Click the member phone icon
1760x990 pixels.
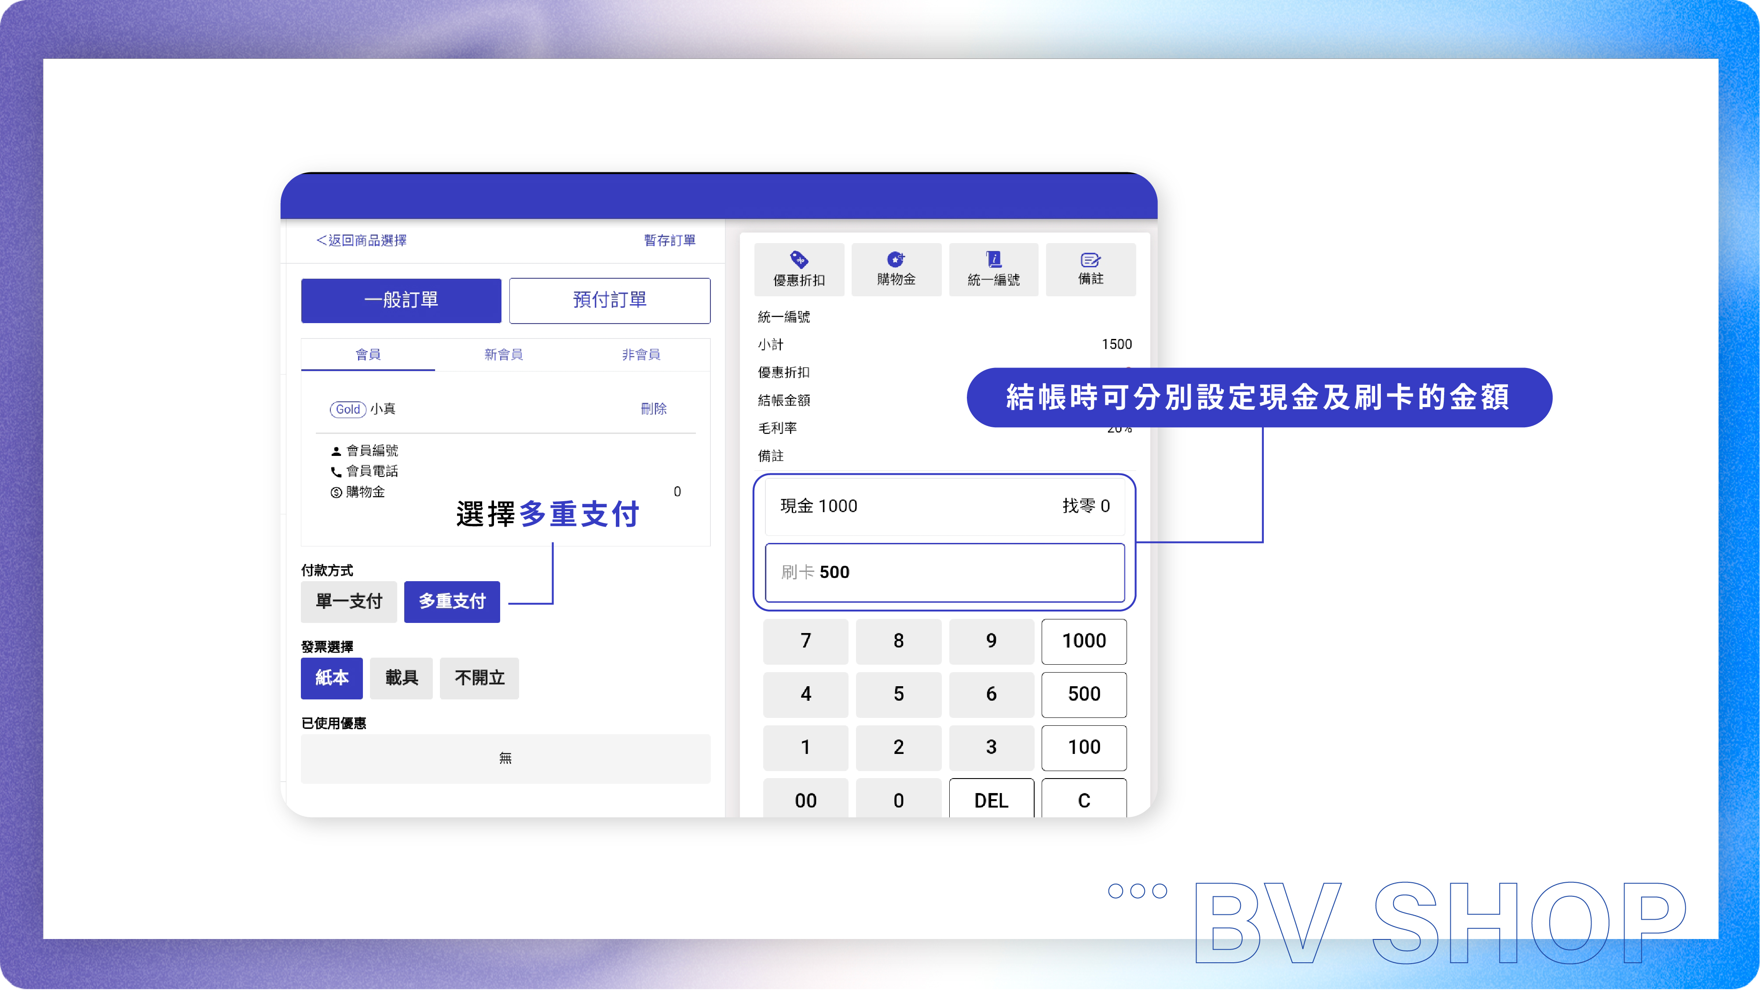coord(336,472)
